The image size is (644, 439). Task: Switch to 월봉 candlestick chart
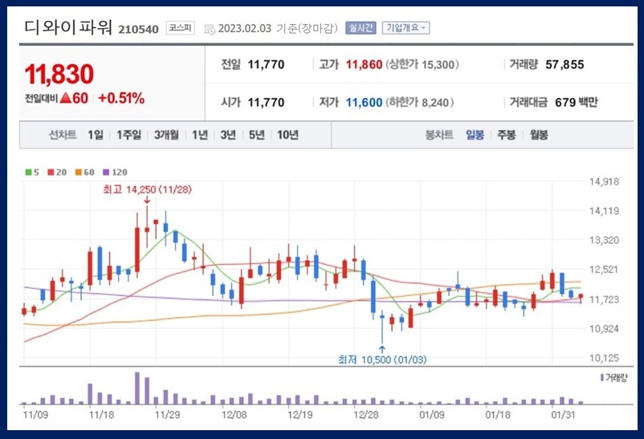point(539,135)
